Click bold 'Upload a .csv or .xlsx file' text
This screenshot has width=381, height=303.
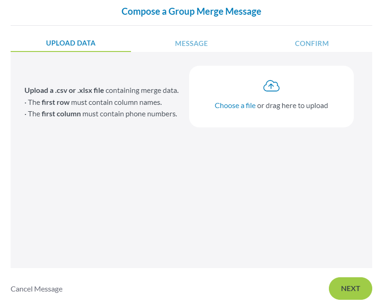[64, 91]
